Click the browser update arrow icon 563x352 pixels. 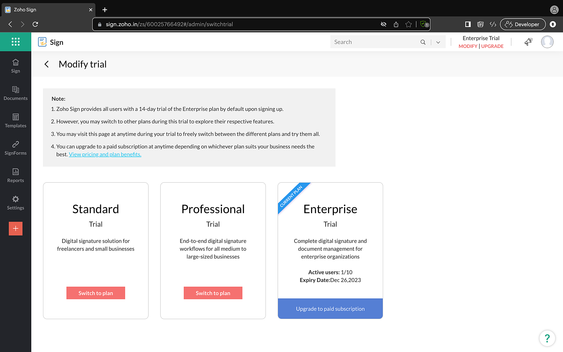(553, 24)
